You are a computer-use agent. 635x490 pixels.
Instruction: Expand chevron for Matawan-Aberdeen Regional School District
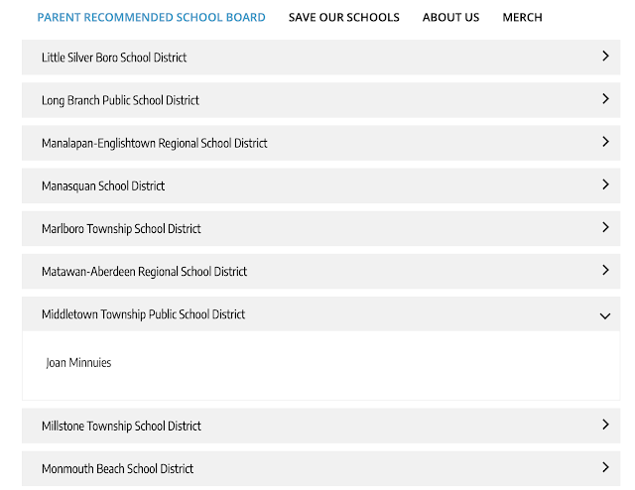[605, 270]
